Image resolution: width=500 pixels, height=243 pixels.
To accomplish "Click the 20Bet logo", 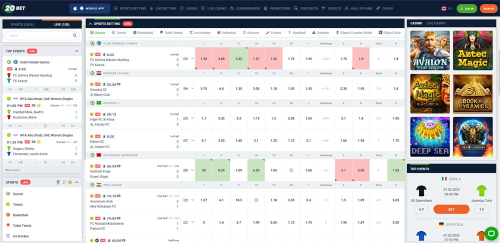I will [14, 8].
